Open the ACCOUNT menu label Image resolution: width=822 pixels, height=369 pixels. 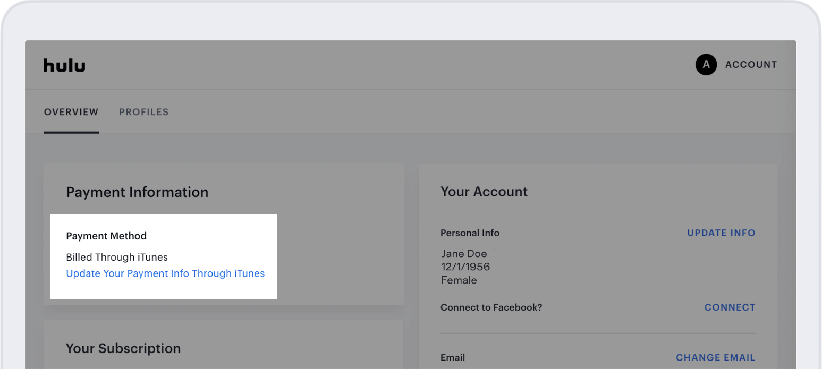tap(751, 65)
